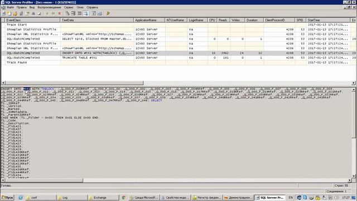
Task: Click the Chrome icon in the taskbar
Action: (x=124, y=197)
